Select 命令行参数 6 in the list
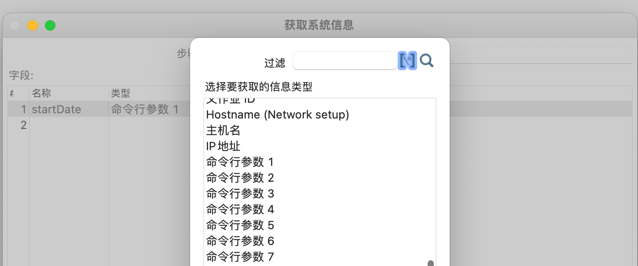This screenshot has height=266, width=638. point(240,241)
